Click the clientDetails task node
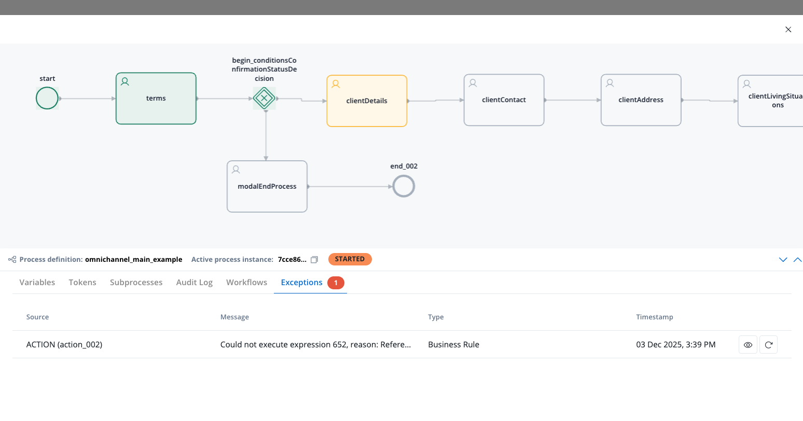The width and height of the screenshot is (803, 421). (x=367, y=101)
